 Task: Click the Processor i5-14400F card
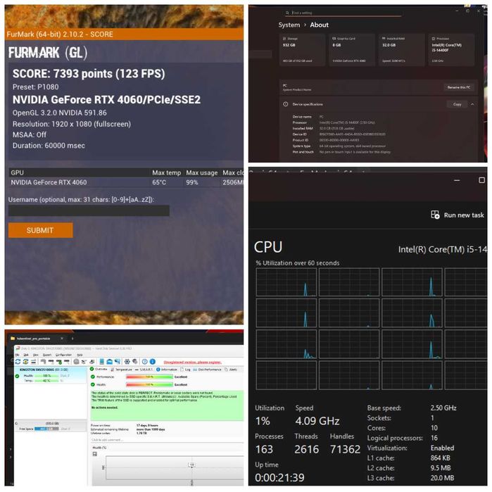tap(451, 49)
